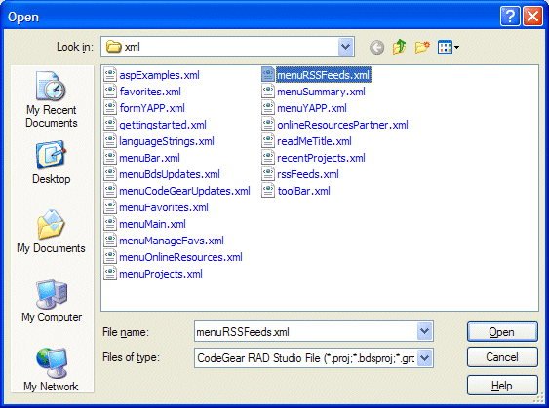549x408 pixels.
Task: Select the aspExamples.xml file icon
Action: point(110,75)
